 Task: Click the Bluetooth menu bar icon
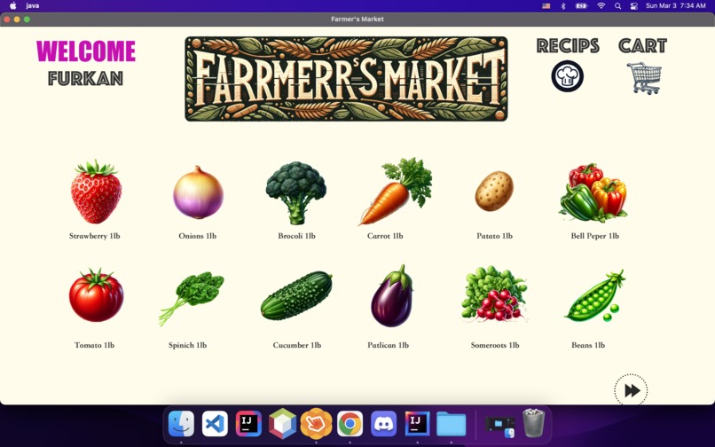(563, 6)
